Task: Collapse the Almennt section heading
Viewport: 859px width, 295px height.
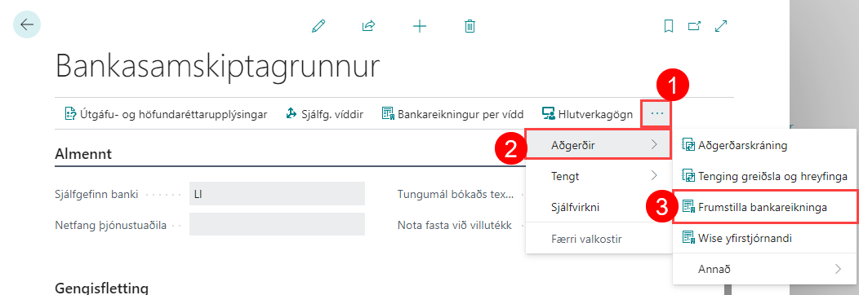Action: pyautogui.click(x=83, y=153)
